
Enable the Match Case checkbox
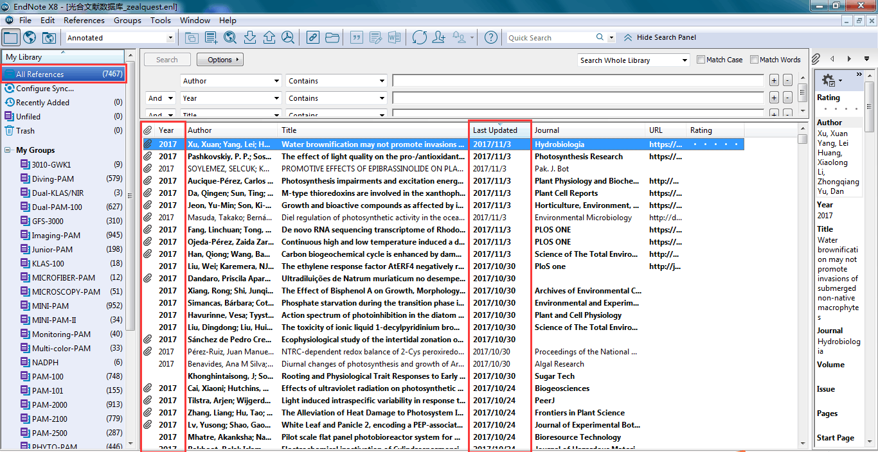[x=701, y=60]
